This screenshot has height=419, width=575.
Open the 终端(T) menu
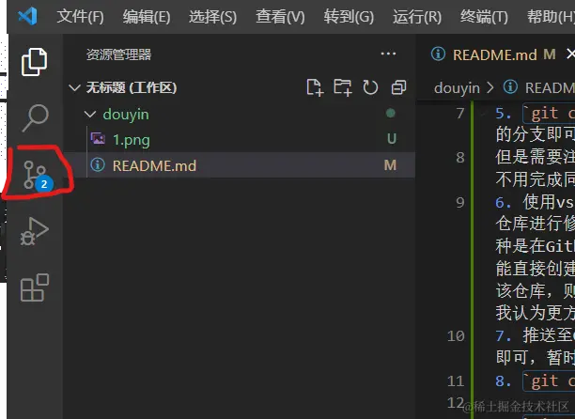484,17
